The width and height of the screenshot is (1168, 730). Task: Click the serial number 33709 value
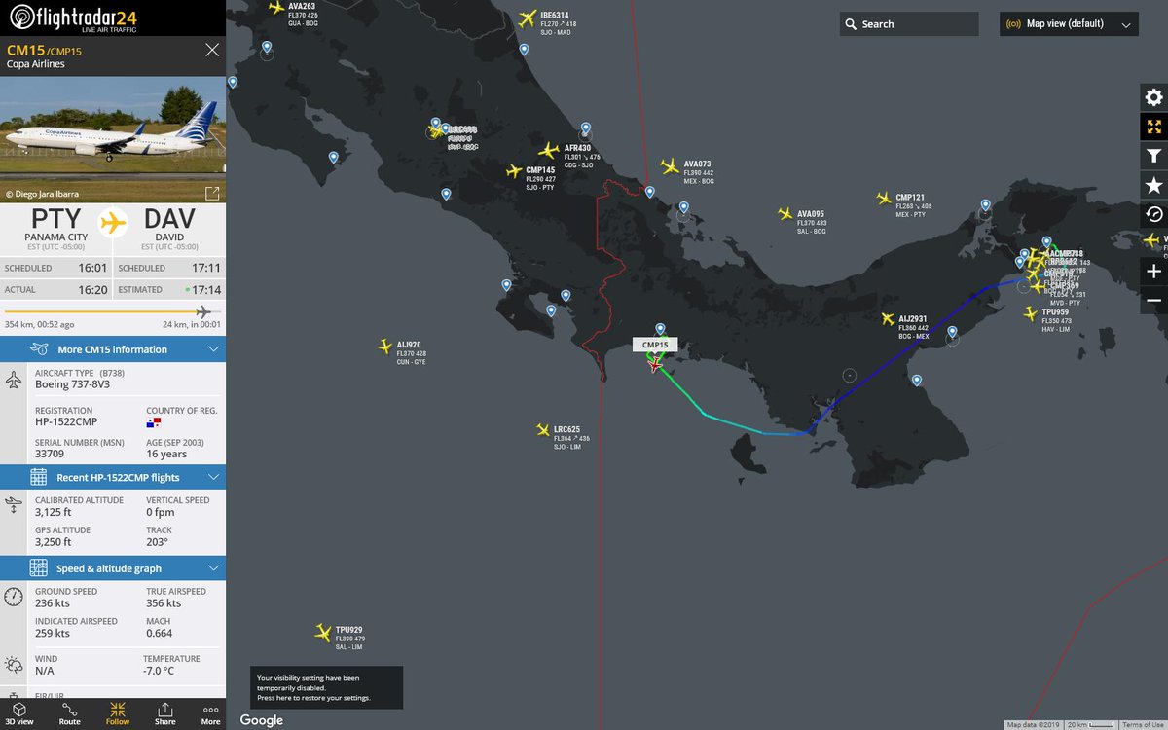click(x=50, y=454)
